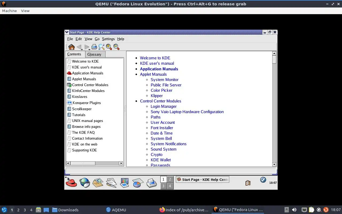Viewport: 342px width, 214px height.
Task: Open the Help menu in Help Center
Action: pyautogui.click(x=121, y=39)
